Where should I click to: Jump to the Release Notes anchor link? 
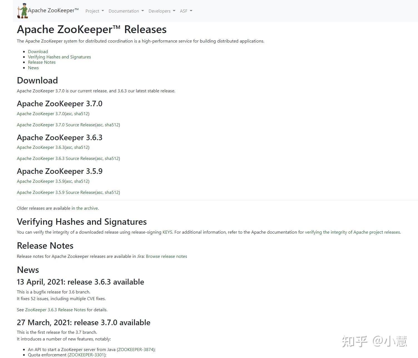tap(42, 62)
